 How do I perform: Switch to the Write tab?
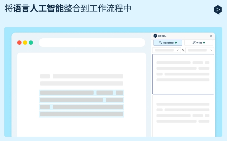199,43
